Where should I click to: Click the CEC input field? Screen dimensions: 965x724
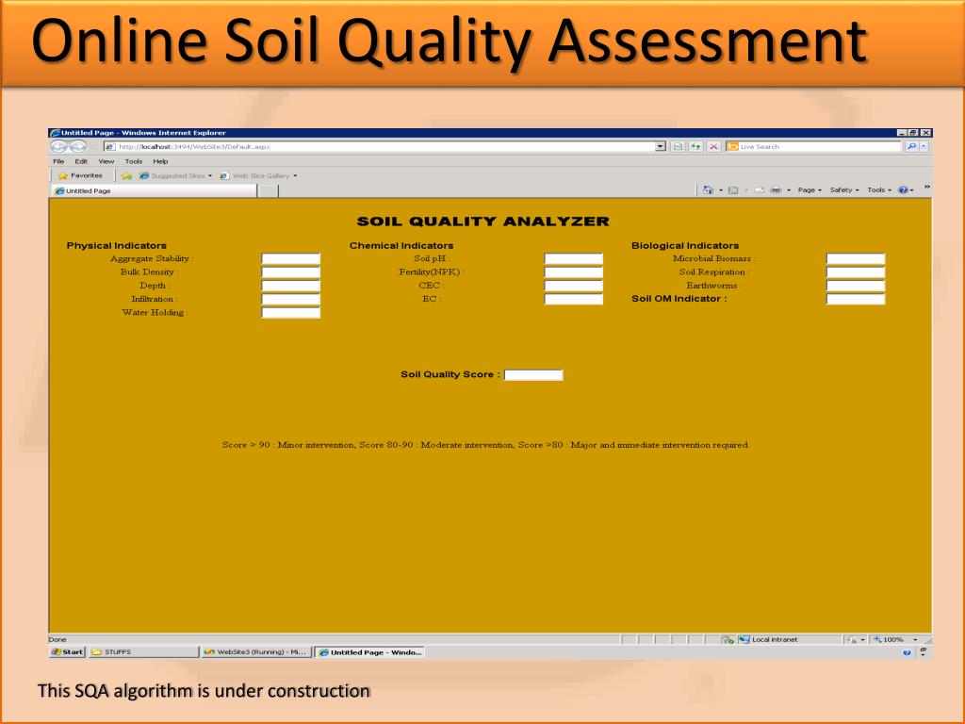tap(574, 286)
